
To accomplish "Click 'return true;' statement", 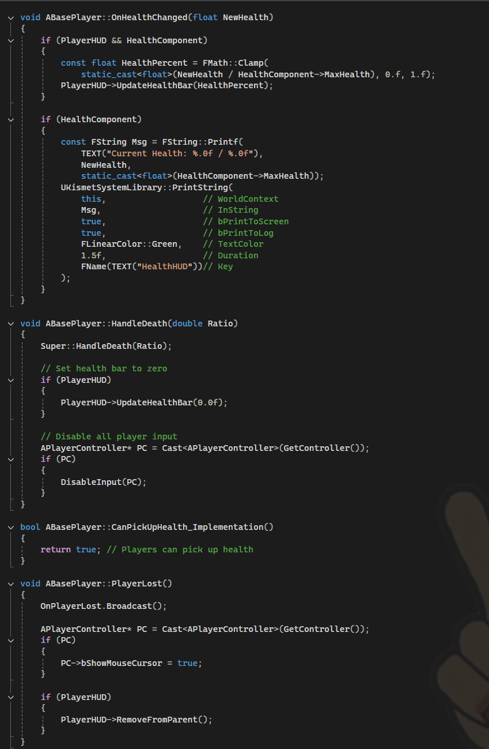I will pos(71,549).
